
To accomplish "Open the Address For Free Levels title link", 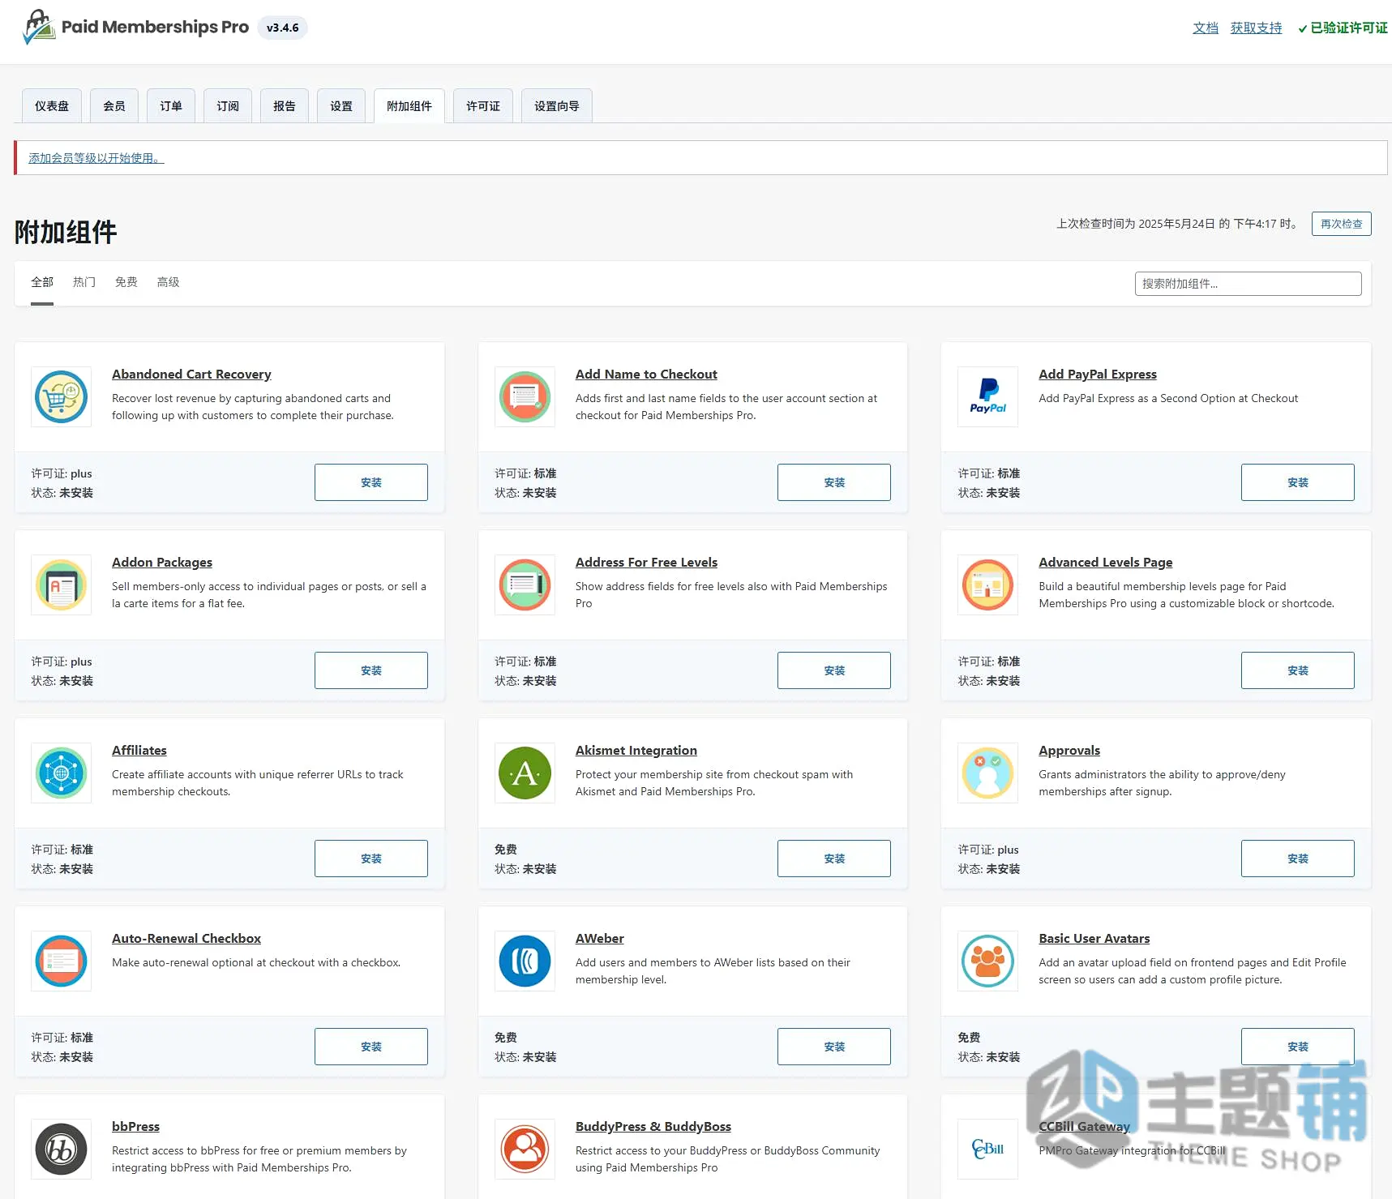I will pos(646,563).
